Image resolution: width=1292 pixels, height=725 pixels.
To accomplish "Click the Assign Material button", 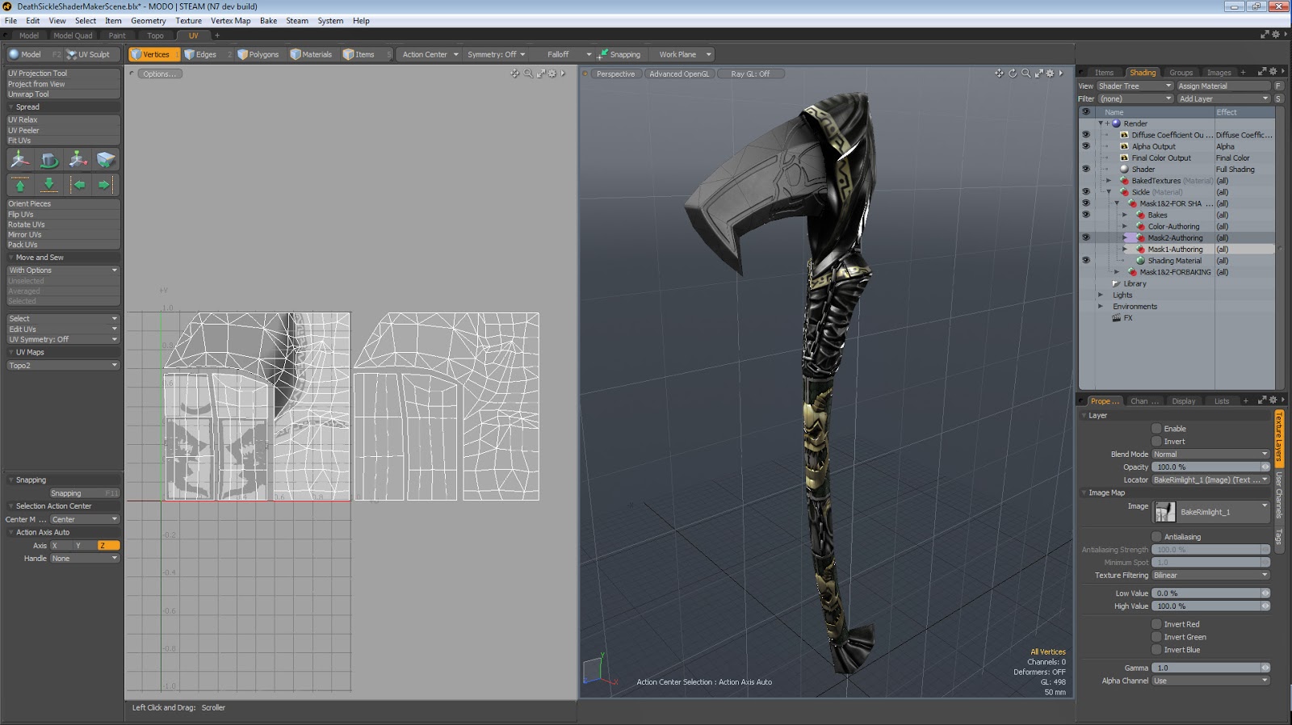I will pos(1222,86).
